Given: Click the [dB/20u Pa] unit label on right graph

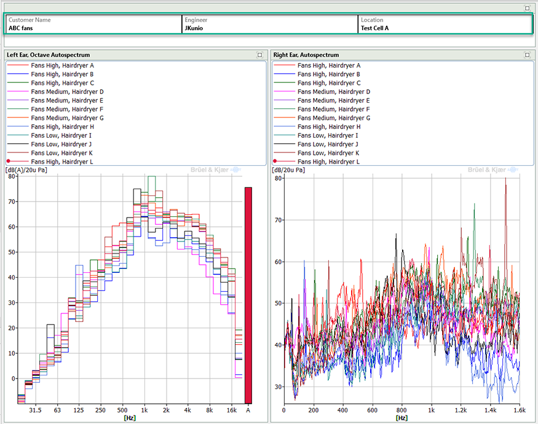Looking at the screenshot, I should click(x=288, y=170).
